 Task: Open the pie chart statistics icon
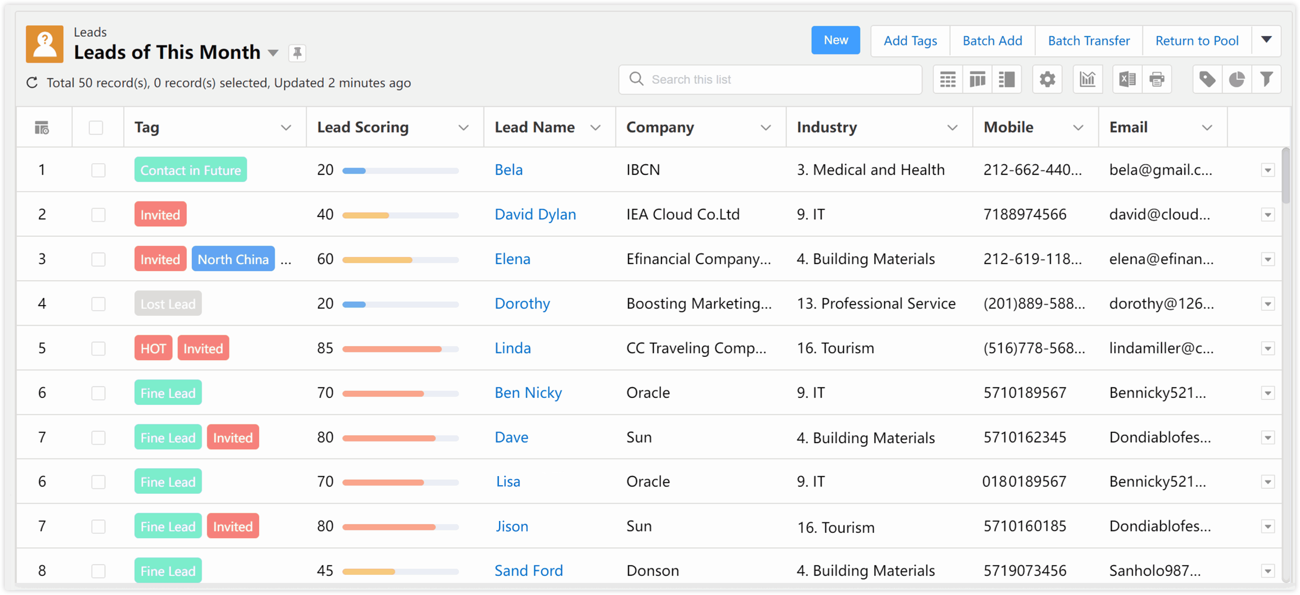[x=1236, y=79]
